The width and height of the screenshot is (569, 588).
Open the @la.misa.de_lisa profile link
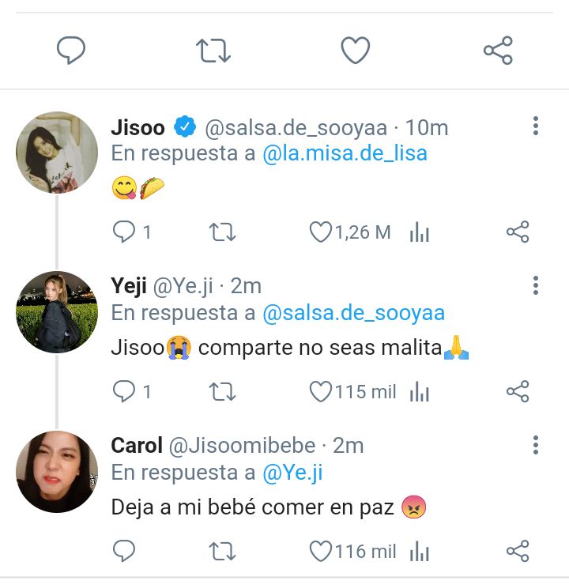pyautogui.click(x=345, y=153)
